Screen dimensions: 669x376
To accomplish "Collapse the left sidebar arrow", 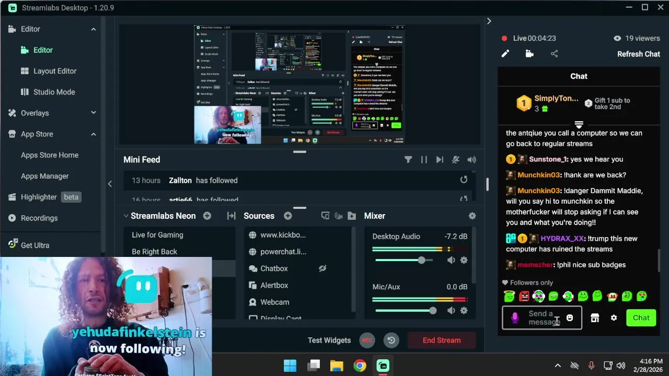I will (x=110, y=183).
